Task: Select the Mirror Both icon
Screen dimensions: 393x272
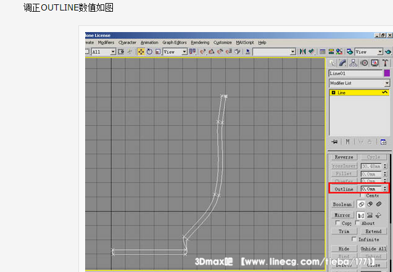Action: 378,215
